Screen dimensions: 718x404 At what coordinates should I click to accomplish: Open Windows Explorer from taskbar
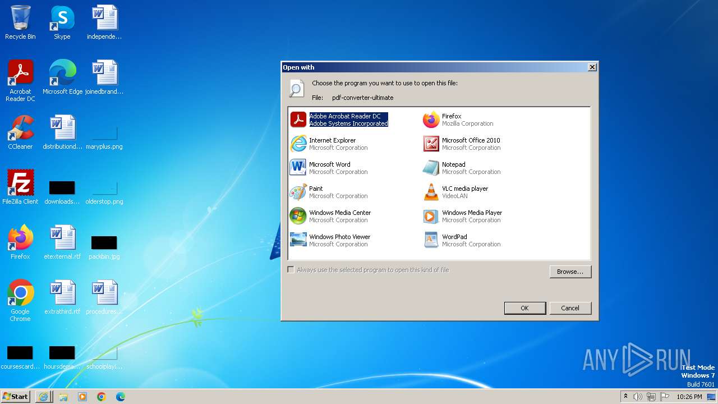63,397
